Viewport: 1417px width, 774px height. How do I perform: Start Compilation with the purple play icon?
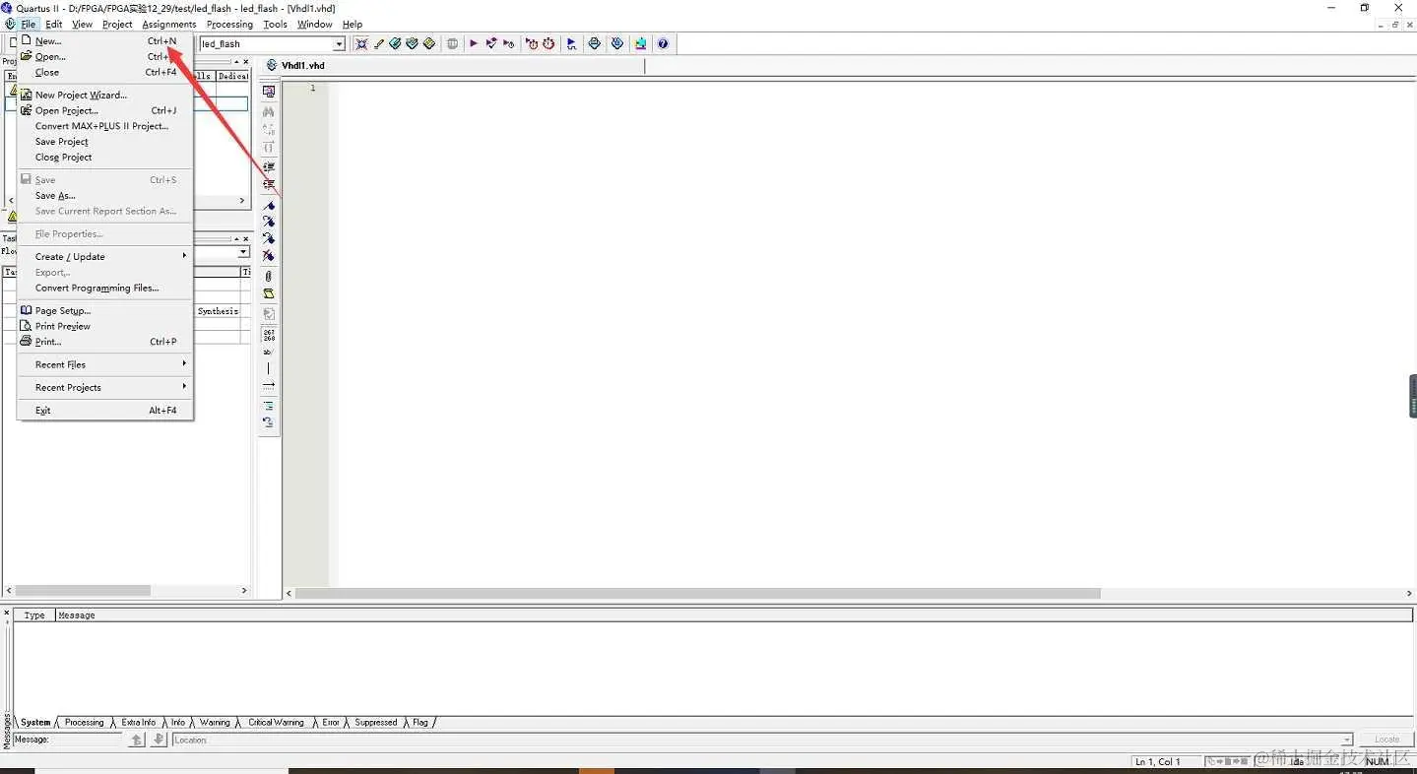point(474,43)
